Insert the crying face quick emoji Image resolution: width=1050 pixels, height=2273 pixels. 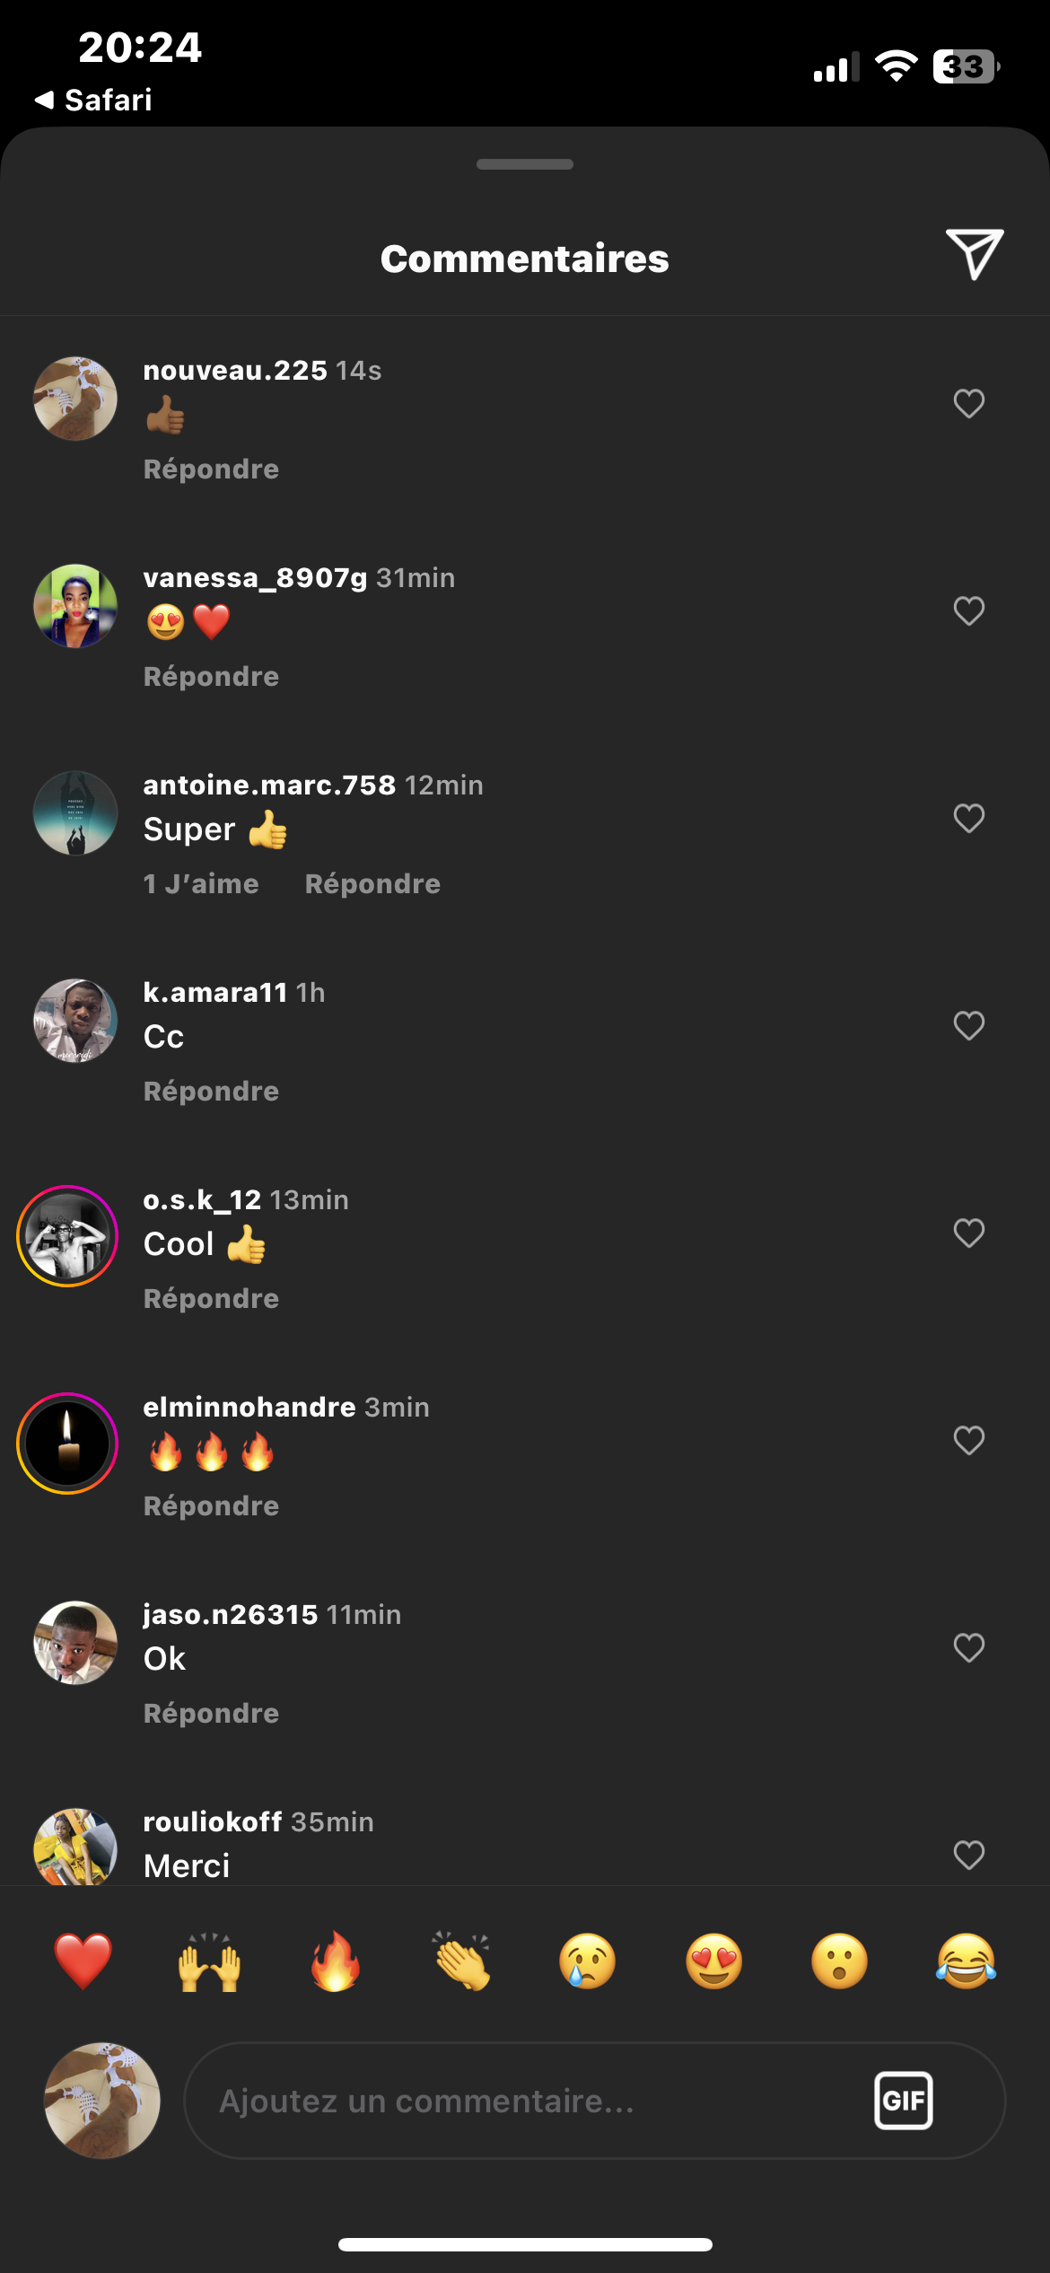(x=588, y=1961)
